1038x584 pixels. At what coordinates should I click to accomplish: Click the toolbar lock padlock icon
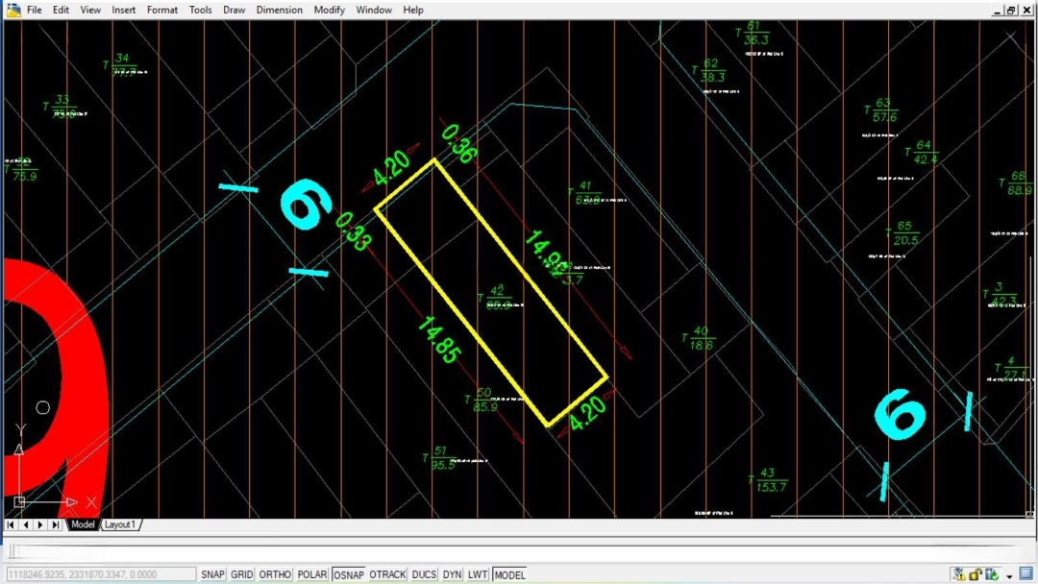[976, 574]
